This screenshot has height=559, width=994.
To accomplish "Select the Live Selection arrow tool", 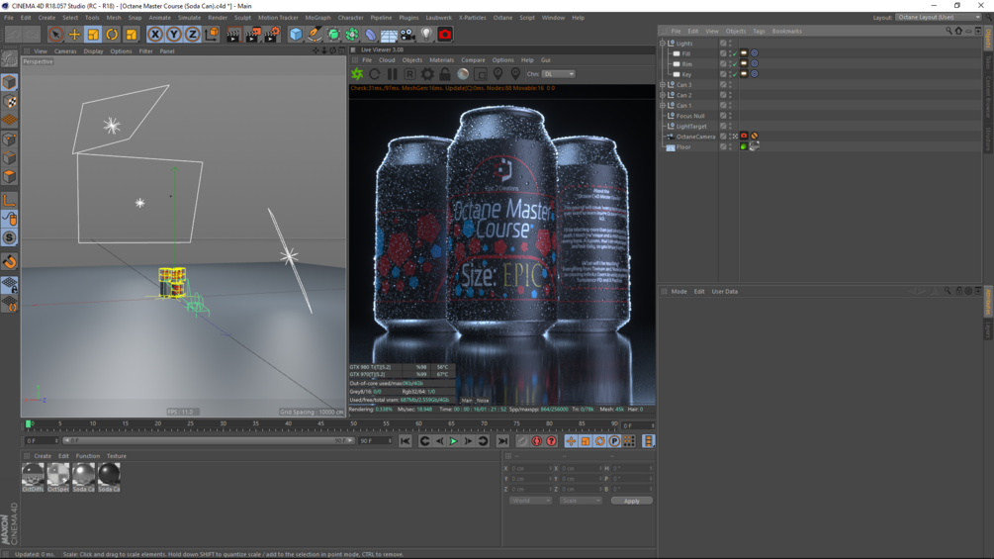I will click(55, 35).
